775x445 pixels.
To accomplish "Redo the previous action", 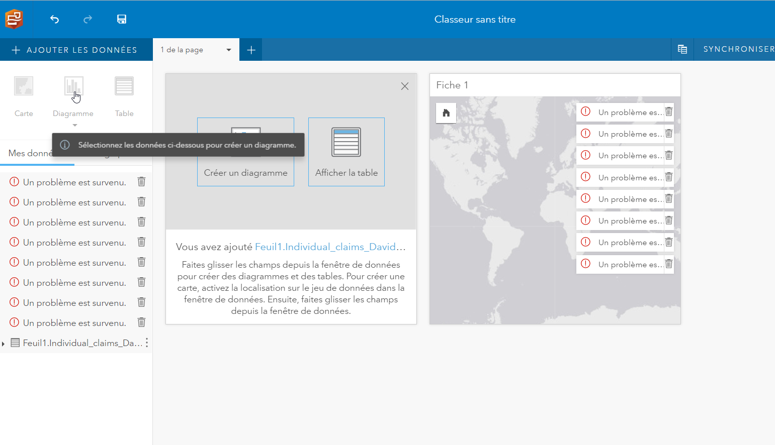I will point(88,19).
